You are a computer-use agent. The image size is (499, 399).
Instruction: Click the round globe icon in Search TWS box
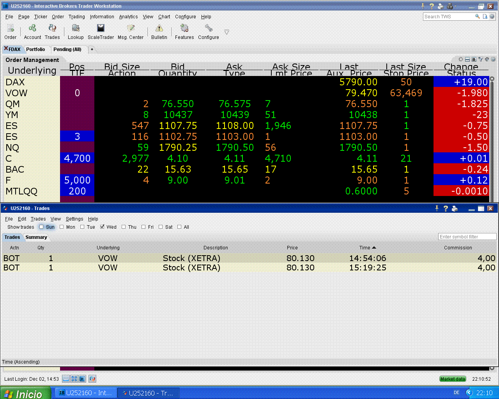(x=492, y=16)
